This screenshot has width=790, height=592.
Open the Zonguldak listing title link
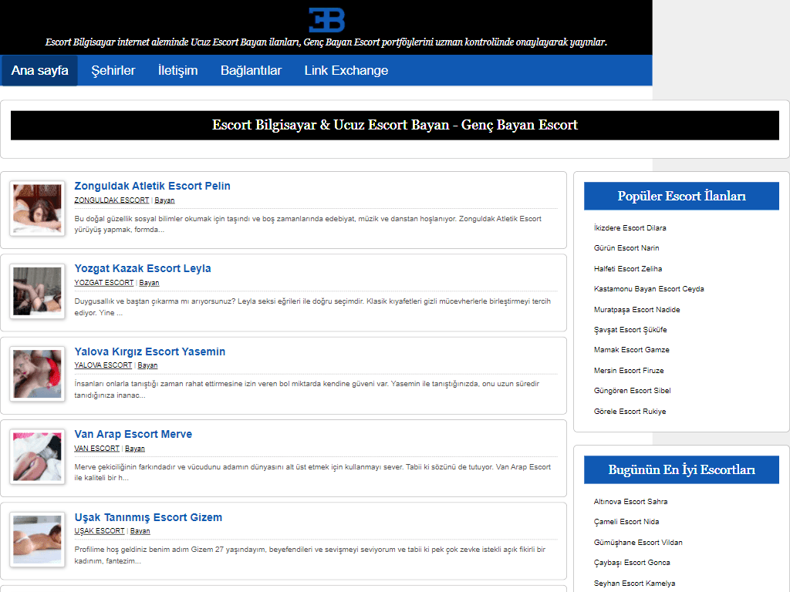pos(152,186)
